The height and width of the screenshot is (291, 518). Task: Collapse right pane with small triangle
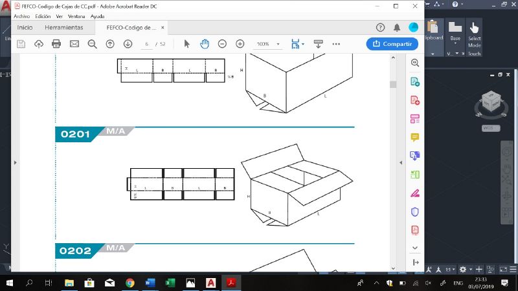(x=401, y=163)
